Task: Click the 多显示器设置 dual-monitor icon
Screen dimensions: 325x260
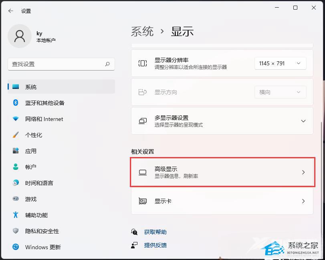Action: coord(143,121)
